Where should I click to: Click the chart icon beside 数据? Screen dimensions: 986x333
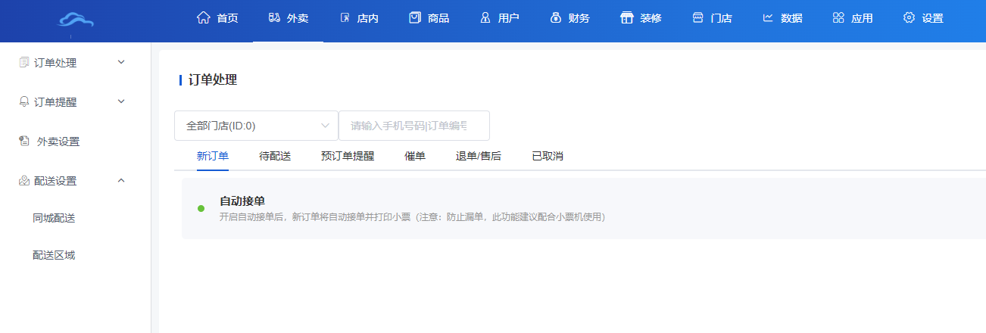click(768, 18)
